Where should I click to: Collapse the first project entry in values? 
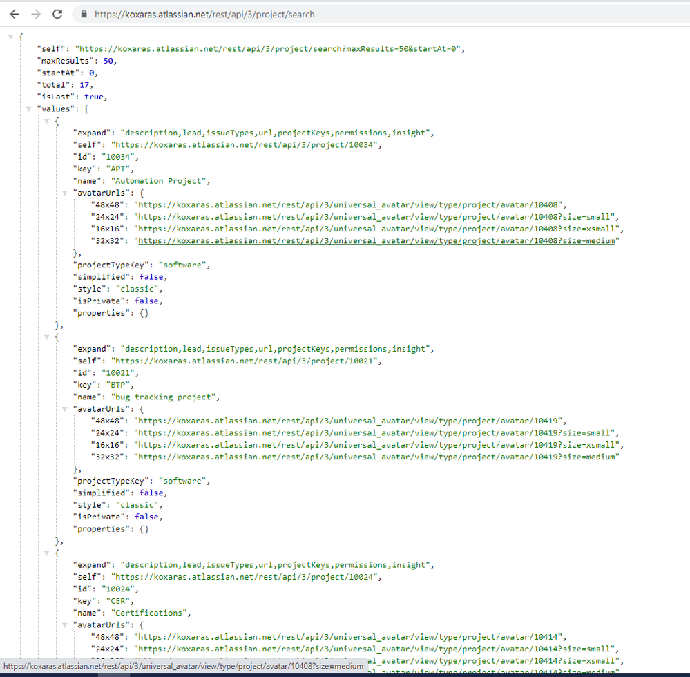(x=47, y=120)
